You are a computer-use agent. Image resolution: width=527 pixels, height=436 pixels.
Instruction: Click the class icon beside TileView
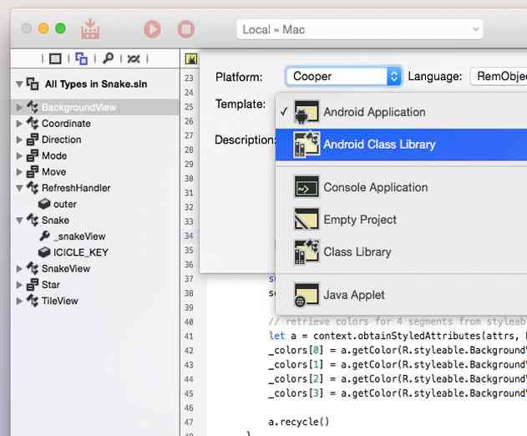33,301
